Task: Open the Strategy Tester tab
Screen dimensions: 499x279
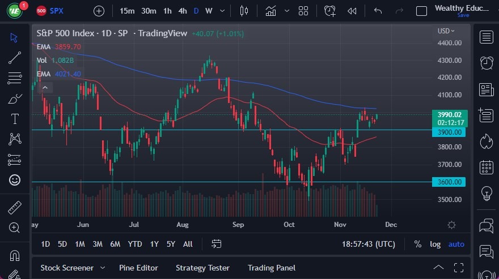Action: click(202, 268)
